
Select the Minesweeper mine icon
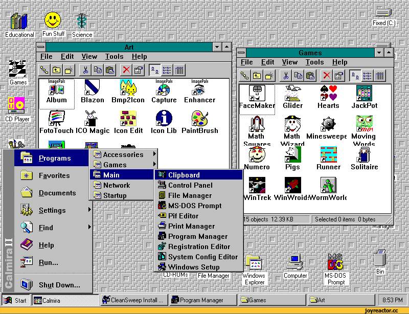point(327,128)
